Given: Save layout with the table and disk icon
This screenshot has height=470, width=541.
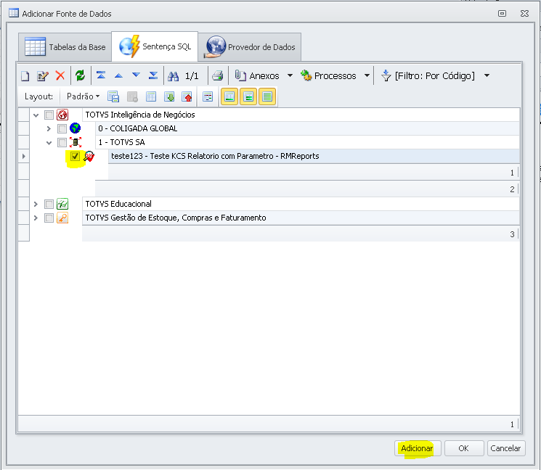Looking at the screenshot, I should 113,96.
